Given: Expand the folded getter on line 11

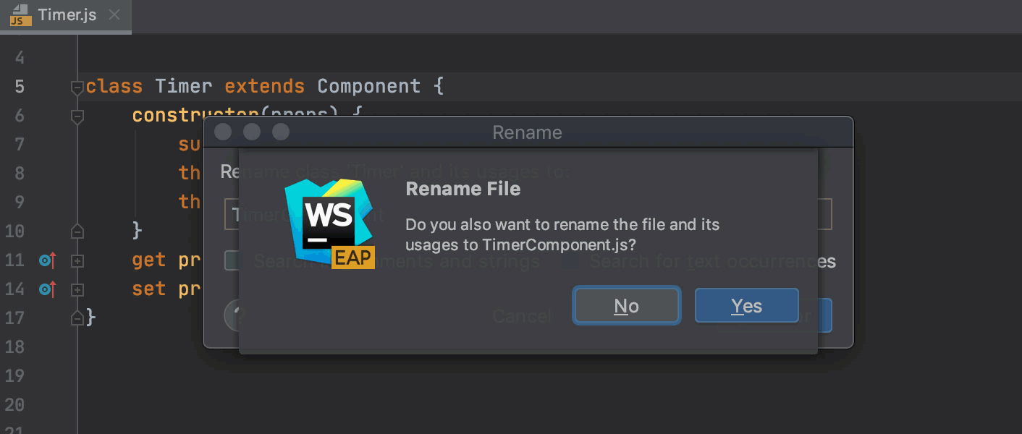Looking at the screenshot, I should coord(77,260).
